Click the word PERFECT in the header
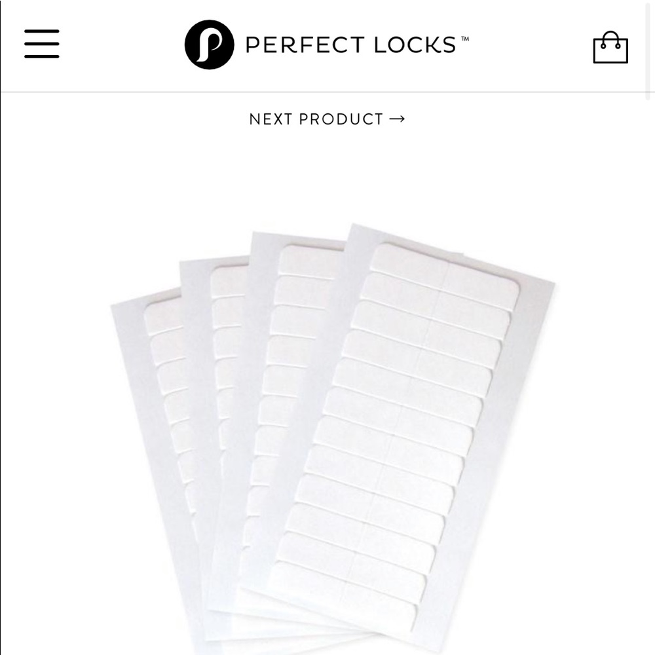 click(305, 45)
